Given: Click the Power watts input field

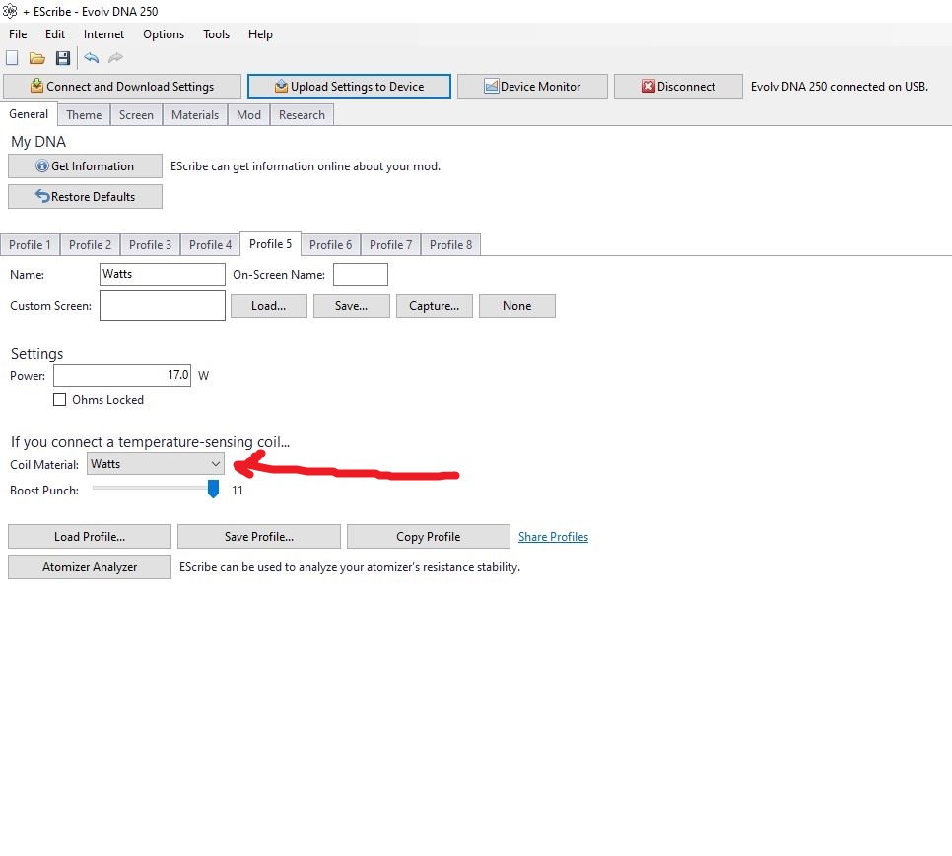Looking at the screenshot, I should [x=122, y=375].
